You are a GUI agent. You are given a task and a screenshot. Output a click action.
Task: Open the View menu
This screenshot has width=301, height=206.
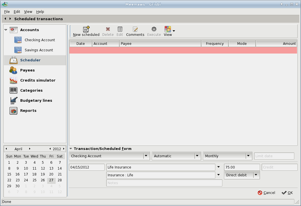pos(28,12)
